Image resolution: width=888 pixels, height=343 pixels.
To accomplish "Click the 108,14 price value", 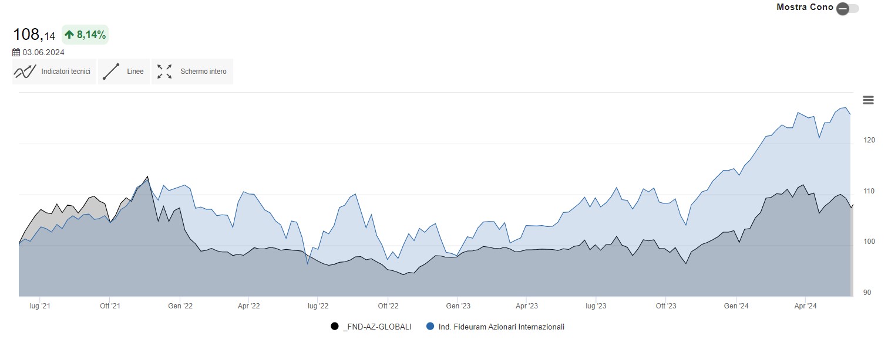I will (34, 35).
